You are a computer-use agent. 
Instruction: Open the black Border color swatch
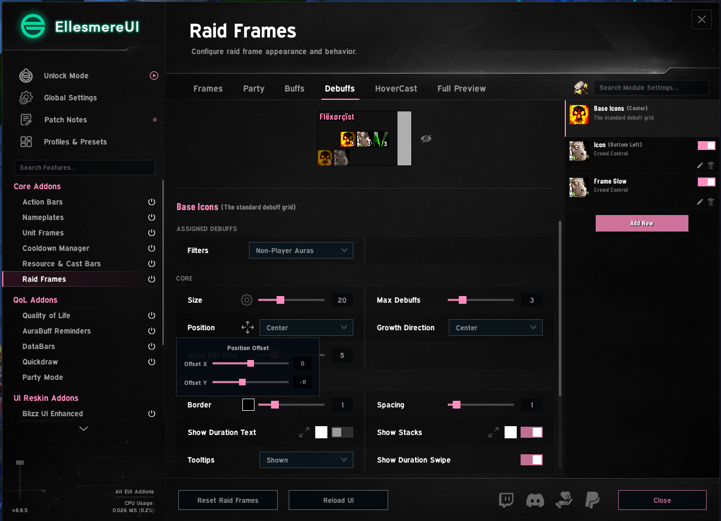[x=248, y=405]
